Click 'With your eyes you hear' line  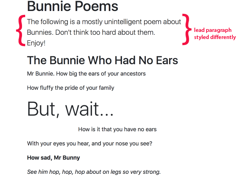click(90, 143)
